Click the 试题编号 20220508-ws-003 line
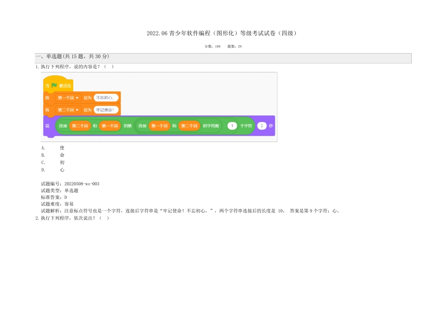 click(x=70, y=184)
